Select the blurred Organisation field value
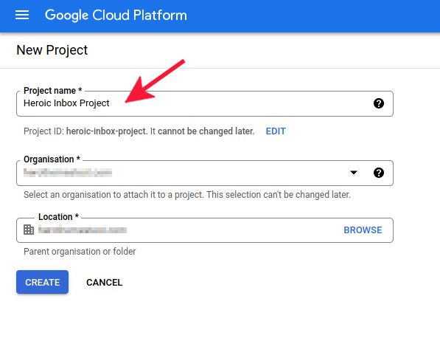The width and height of the screenshot is (440, 341). (68, 173)
